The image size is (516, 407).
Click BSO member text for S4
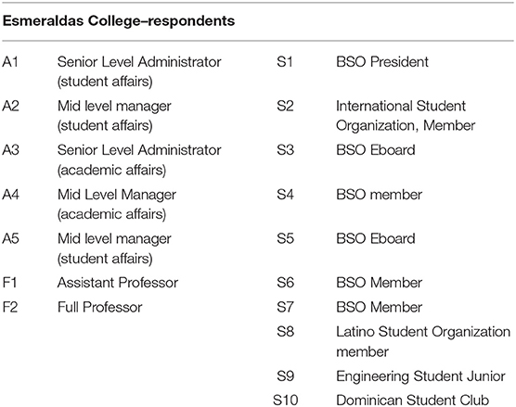(x=379, y=195)
